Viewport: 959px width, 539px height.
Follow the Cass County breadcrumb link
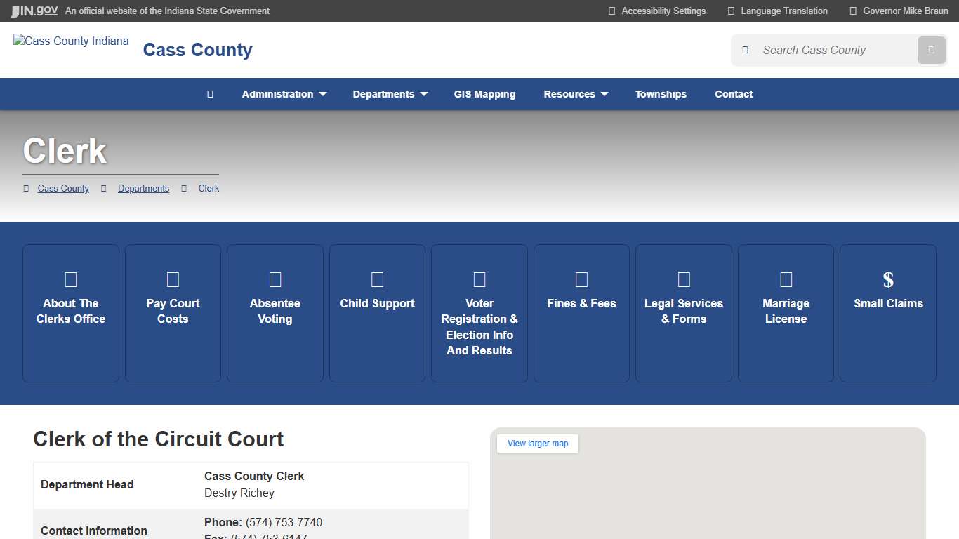tap(62, 188)
